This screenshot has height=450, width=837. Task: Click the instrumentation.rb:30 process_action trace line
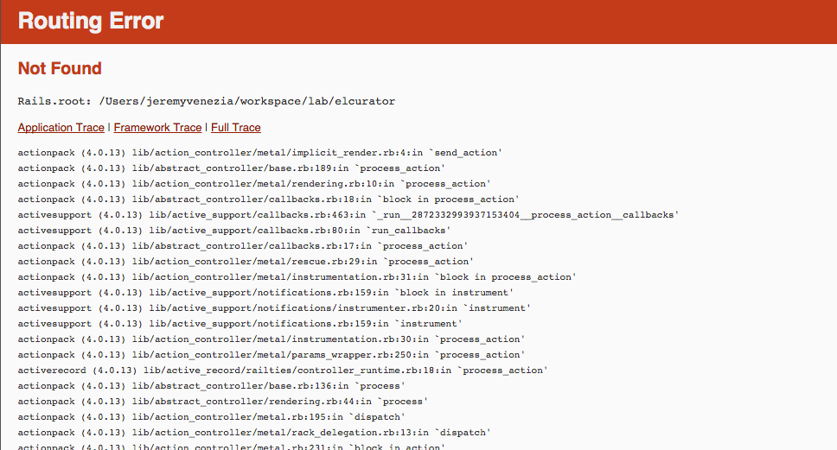tap(271, 339)
